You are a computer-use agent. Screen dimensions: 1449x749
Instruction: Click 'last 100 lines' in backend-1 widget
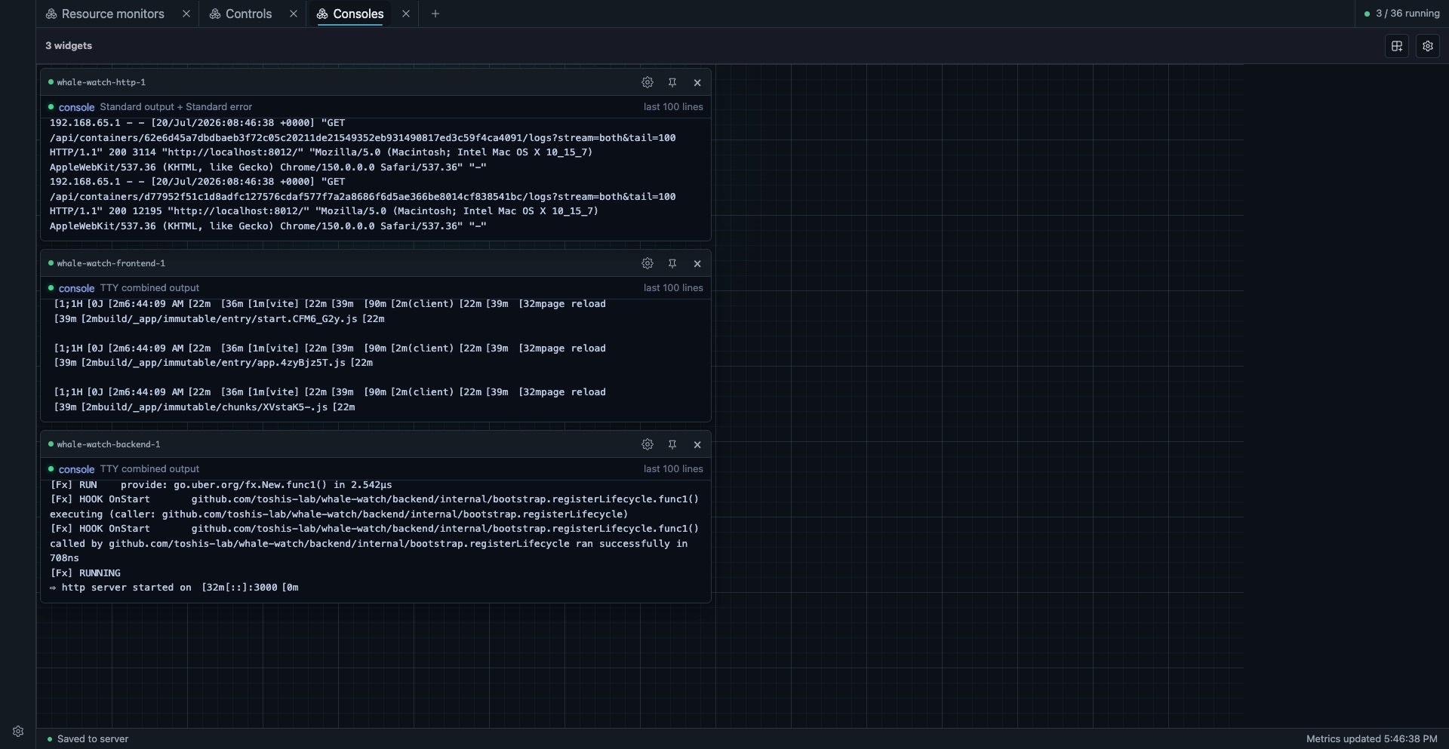click(673, 469)
